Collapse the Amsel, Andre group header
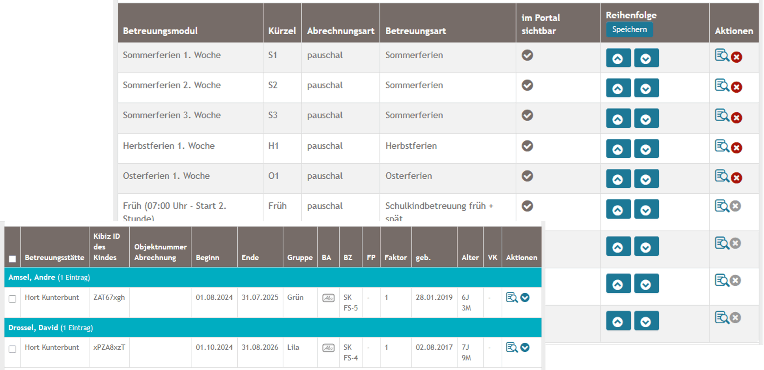 click(x=32, y=277)
